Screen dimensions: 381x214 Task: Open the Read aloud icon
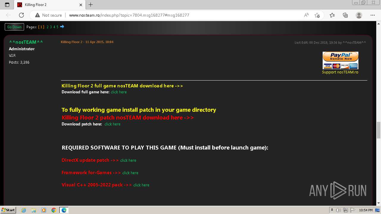click(306, 15)
